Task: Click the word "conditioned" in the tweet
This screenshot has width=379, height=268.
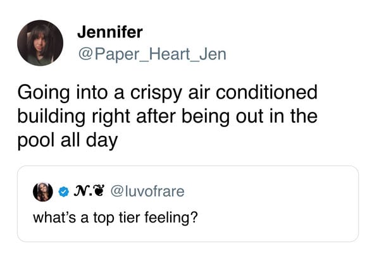Action: [x=266, y=92]
